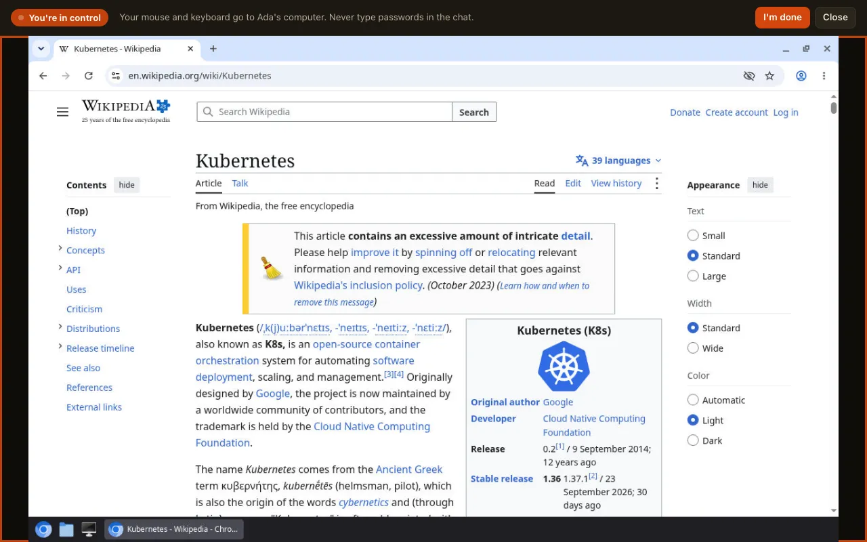Switch to Dark color mode
This screenshot has width=867, height=542.
693,440
